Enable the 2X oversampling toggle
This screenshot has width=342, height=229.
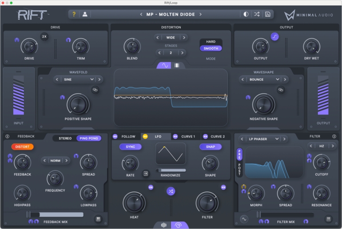[44, 36]
